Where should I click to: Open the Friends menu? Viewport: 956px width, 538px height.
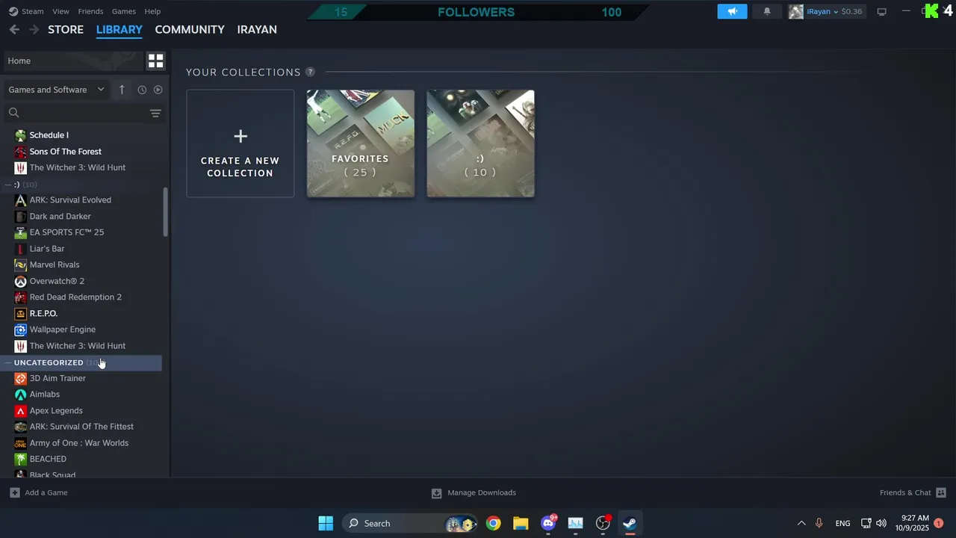tap(90, 11)
